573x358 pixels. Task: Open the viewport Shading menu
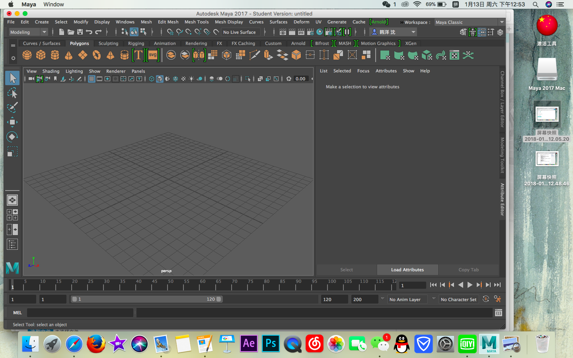(51, 71)
